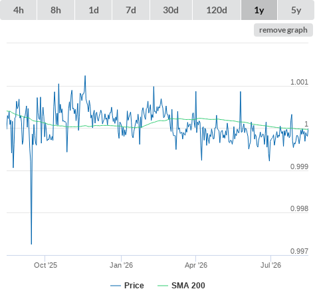Switch chart to 30d range

click(171, 10)
